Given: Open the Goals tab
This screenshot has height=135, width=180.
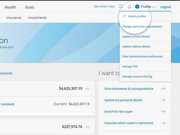Looking at the screenshot, I should pyautogui.click(x=30, y=7).
